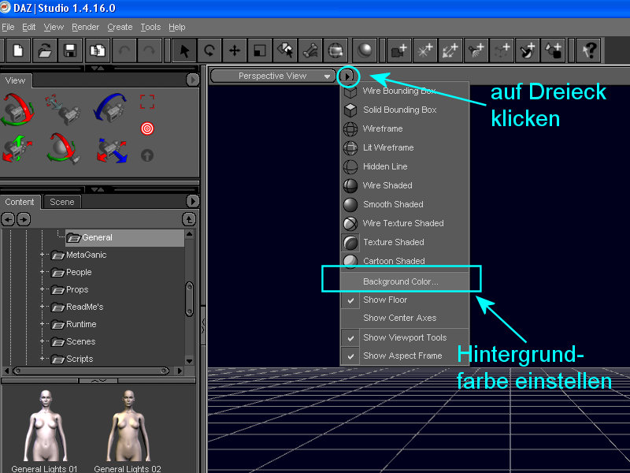The image size is (630, 473).
Task: Expand the MetaGanic folder
Action: coord(42,255)
